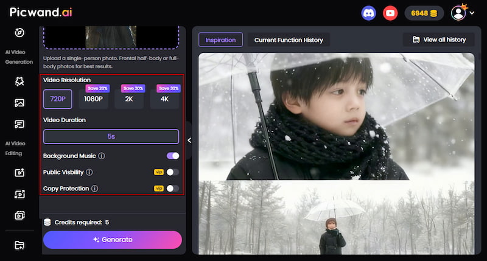487x261 pixels.
Task: Click the Save 30% badge on 4K
Action: pos(169,88)
